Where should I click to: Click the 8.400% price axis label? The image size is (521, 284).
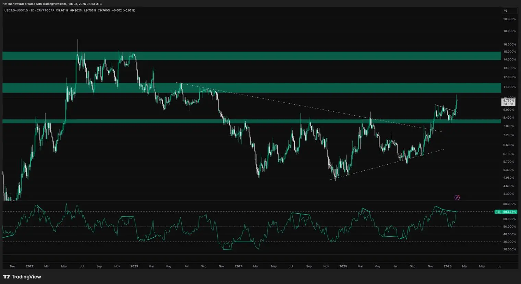(509, 118)
